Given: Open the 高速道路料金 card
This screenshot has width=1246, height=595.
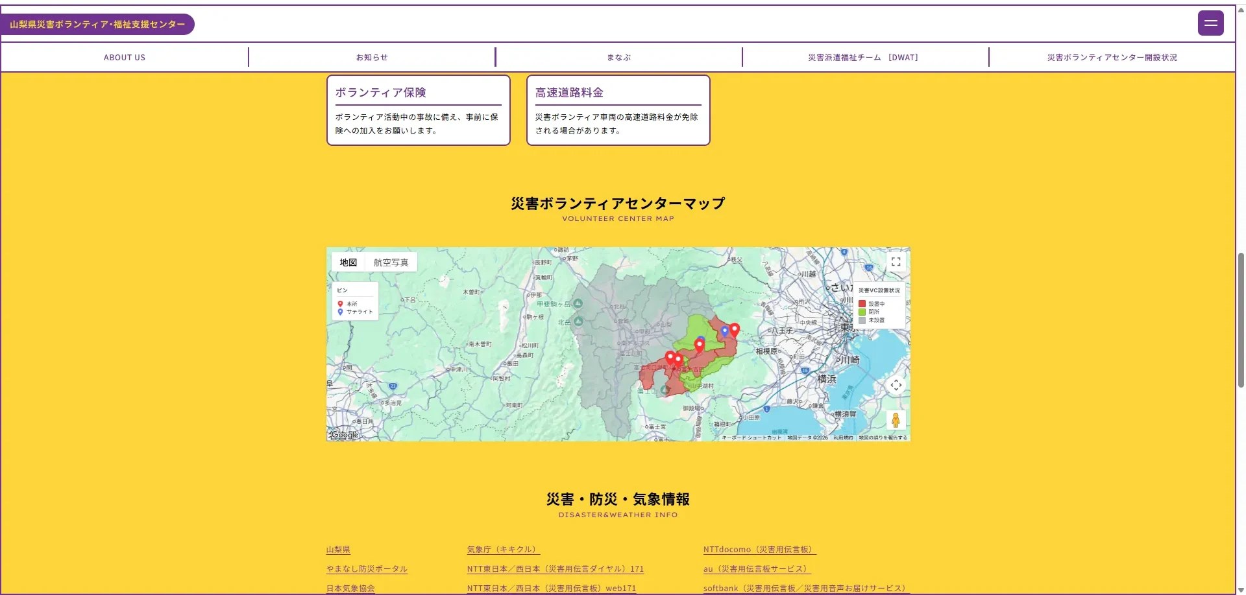Looking at the screenshot, I should click(618, 110).
